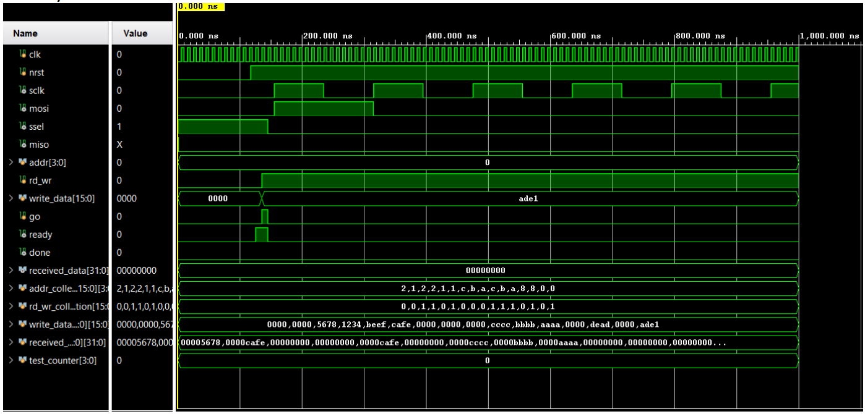Click the 400.000 ns ruler label
This screenshot has width=865, height=414.
point(452,36)
